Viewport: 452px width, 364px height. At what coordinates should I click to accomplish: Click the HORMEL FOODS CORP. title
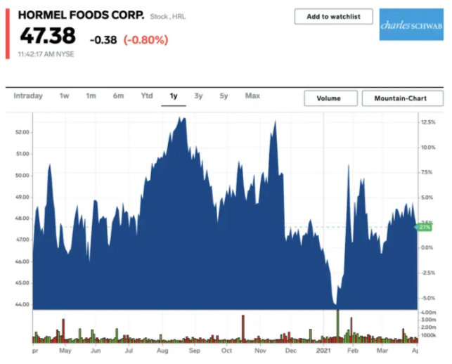[x=82, y=15]
